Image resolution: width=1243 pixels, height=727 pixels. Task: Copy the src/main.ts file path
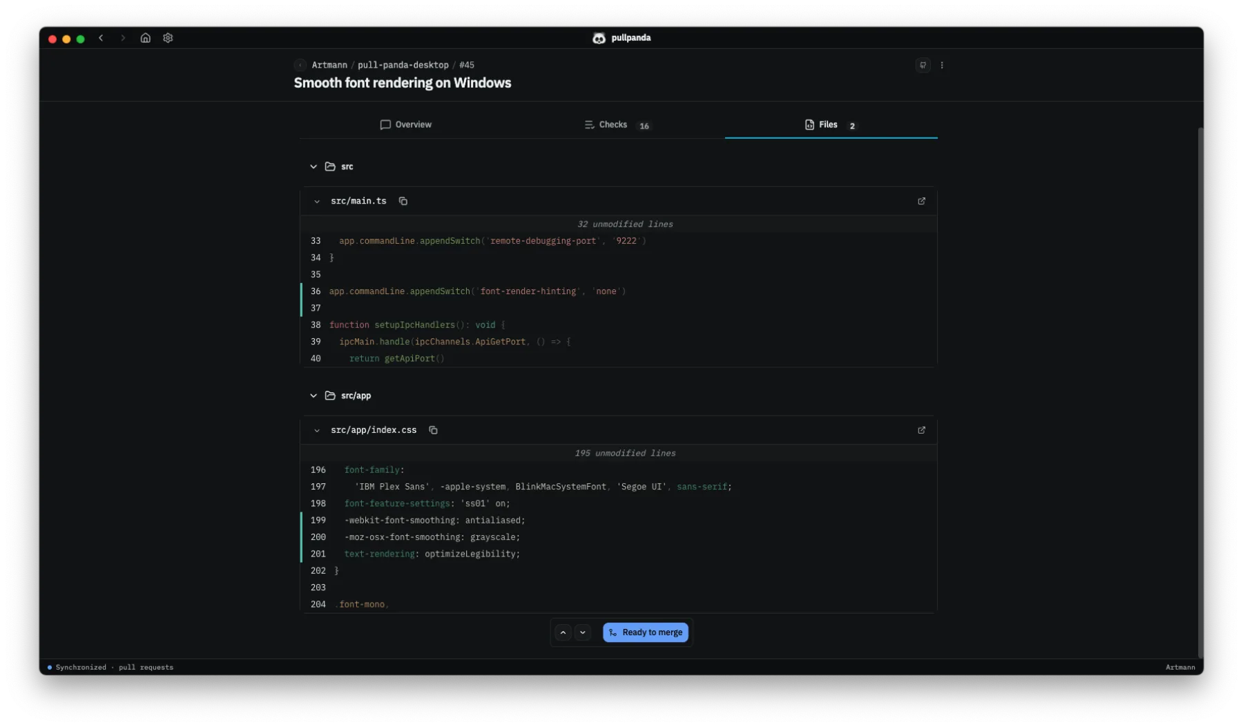click(403, 201)
